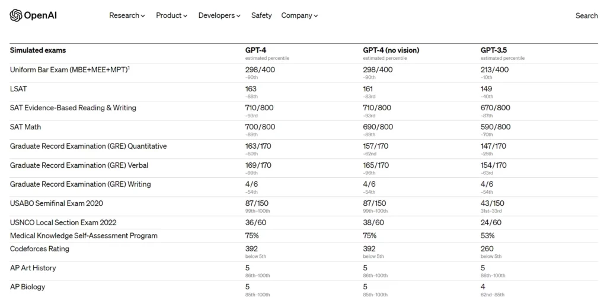
Task: Click GPT-3.5 Medical Knowledge score 53%
Action: click(x=487, y=236)
